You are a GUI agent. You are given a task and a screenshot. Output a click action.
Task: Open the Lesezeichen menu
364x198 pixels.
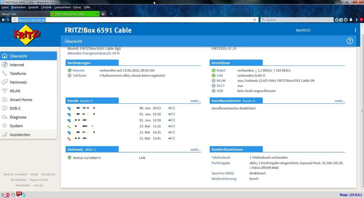click(x=62, y=7)
